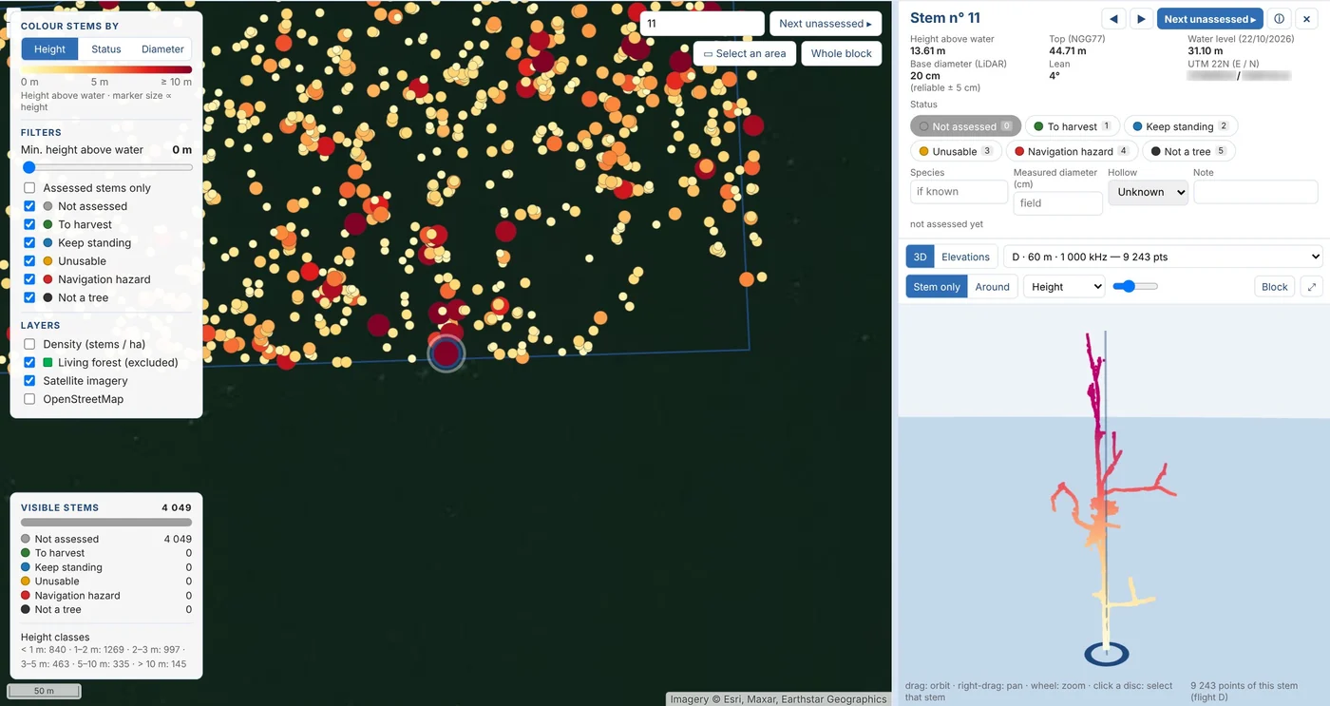Colour stems by Height tab
Image resolution: width=1330 pixels, height=706 pixels.
click(50, 49)
